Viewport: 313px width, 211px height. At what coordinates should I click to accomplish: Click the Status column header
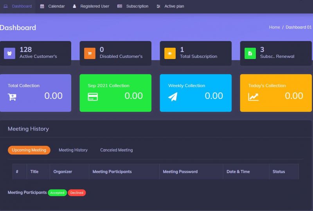point(284,172)
